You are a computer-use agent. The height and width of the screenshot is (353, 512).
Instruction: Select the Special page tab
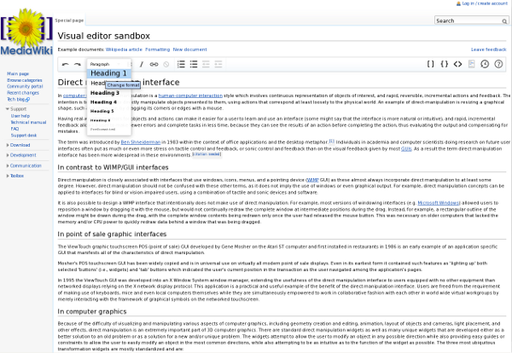tap(69, 20)
